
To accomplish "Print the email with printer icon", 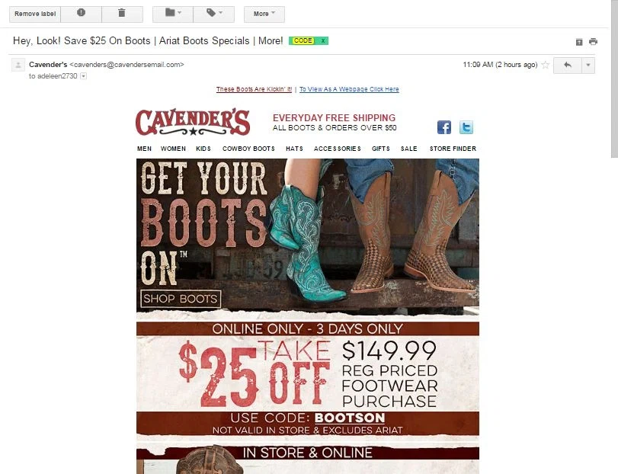I will (593, 42).
